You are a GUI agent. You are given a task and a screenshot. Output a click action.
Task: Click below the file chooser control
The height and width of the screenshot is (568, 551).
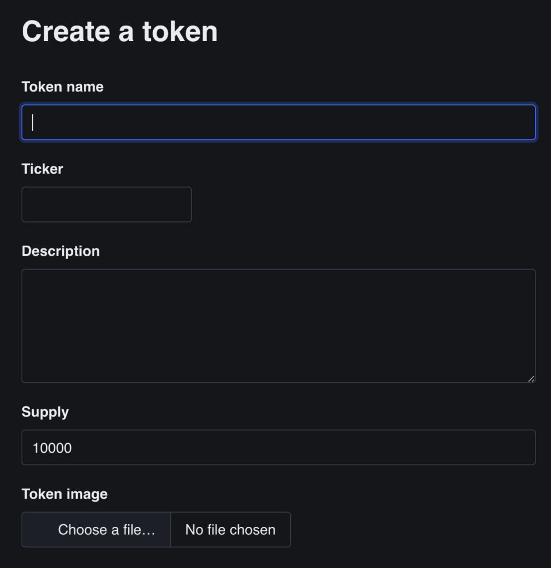pos(155,557)
